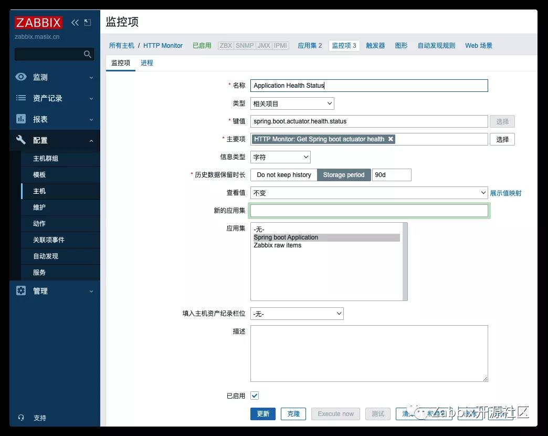Image resolution: width=548 pixels, height=436 pixels.
Task: Open the 管理 gear icon section
Action: click(x=21, y=291)
